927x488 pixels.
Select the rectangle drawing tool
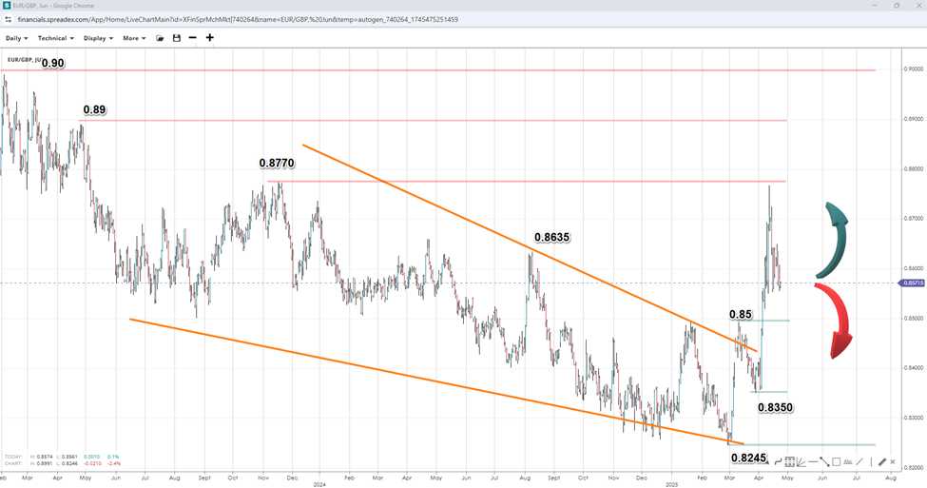[836, 461]
